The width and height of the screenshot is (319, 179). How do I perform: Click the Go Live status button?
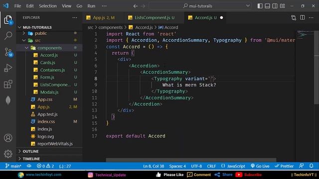[x=260, y=166]
